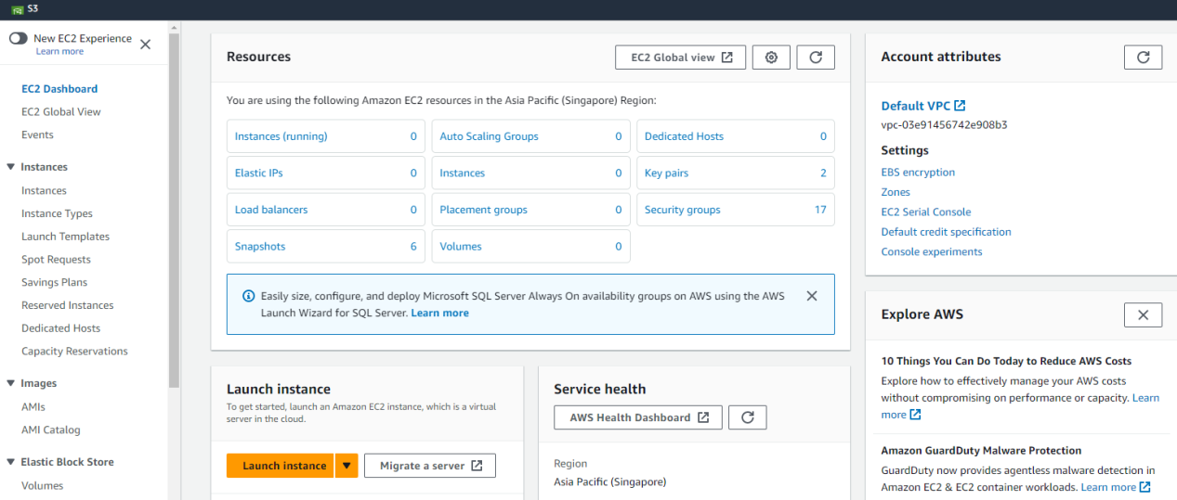Open Capacity Reservations in the sidebar

point(74,351)
